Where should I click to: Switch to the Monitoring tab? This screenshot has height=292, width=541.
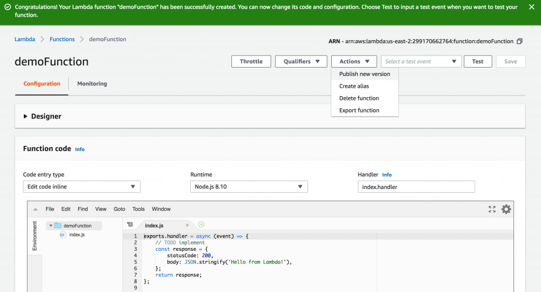tap(92, 83)
